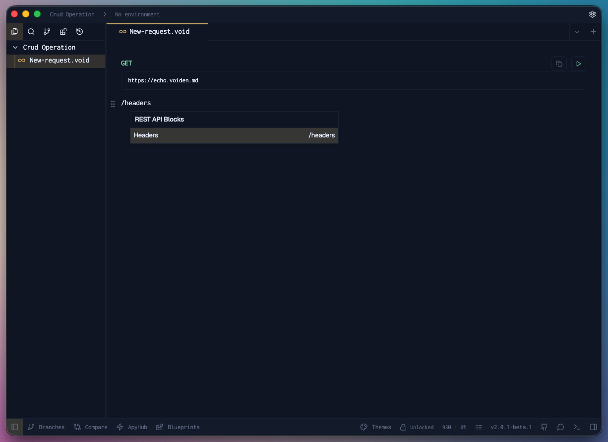Screen dimensions: 608x442
Task: Choose Headers from REST API Blocks menu
Action: coord(234,135)
